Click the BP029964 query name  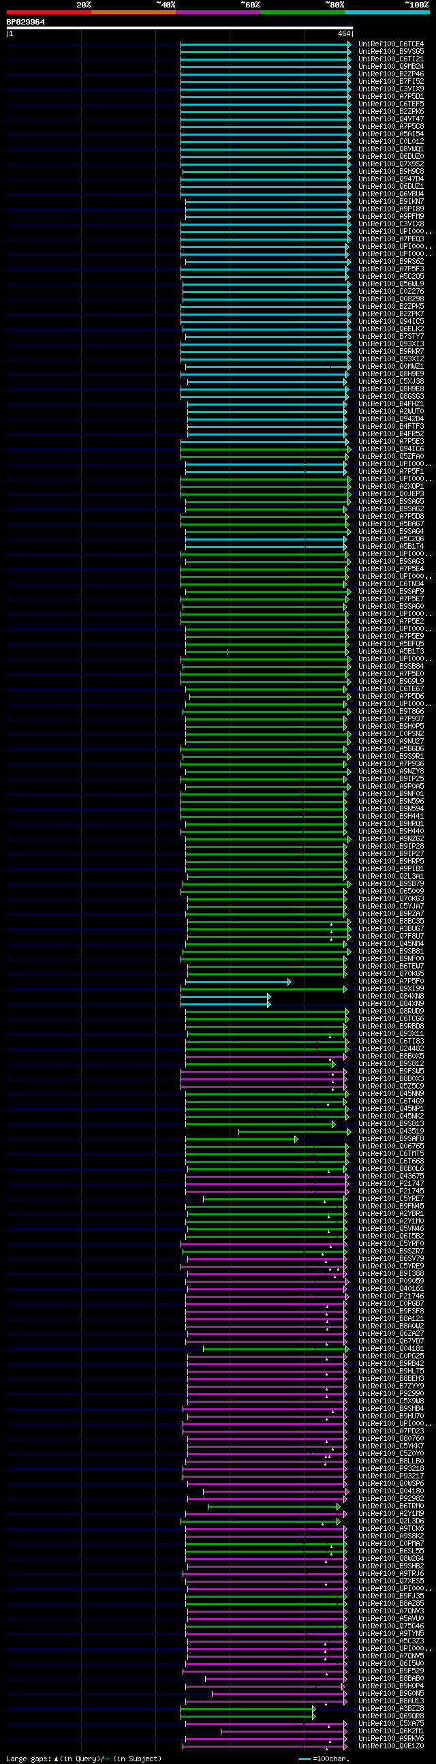point(26,22)
